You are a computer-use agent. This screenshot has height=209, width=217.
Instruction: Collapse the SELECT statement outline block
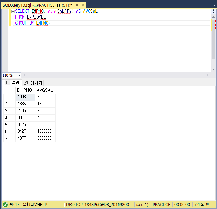point(13,12)
